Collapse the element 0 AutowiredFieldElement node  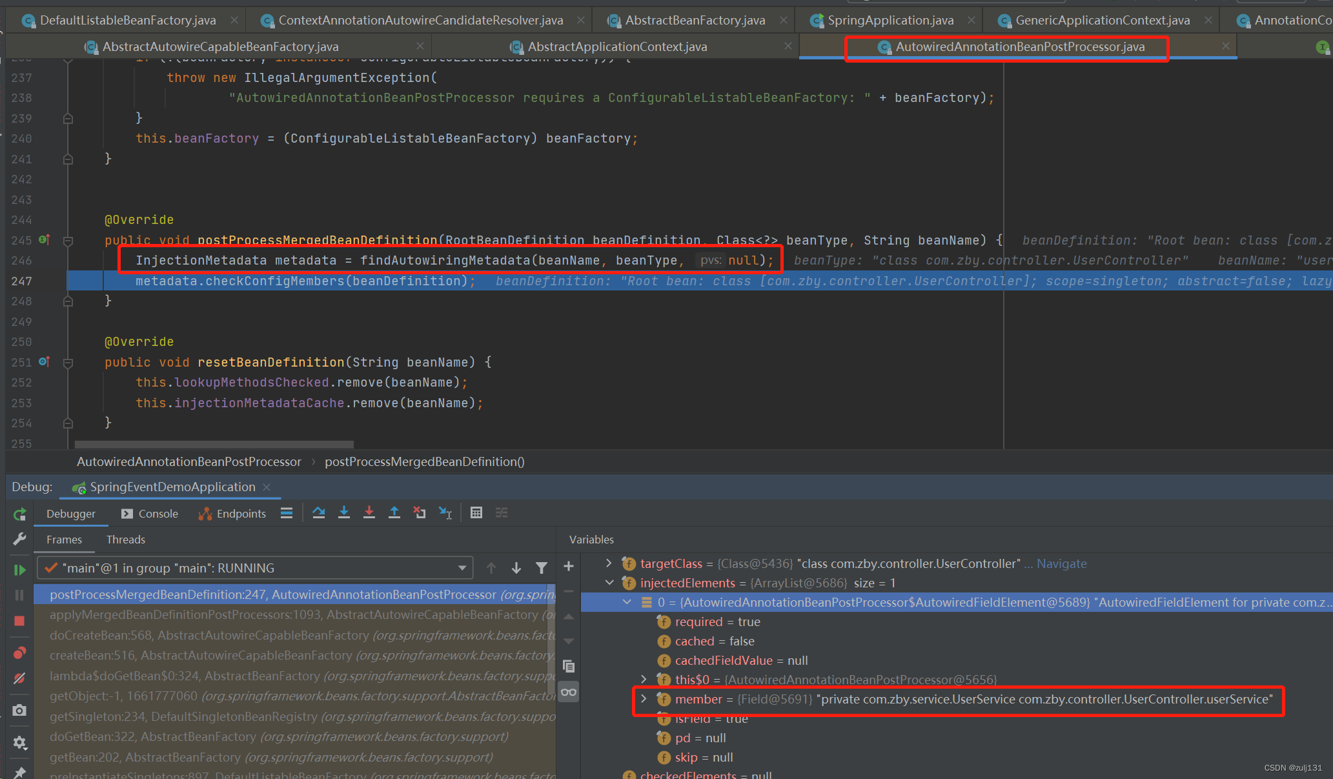click(x=627, y=602)
